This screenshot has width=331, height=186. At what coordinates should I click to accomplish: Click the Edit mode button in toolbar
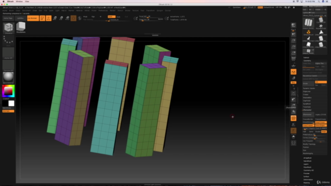[x=42, y=19]
